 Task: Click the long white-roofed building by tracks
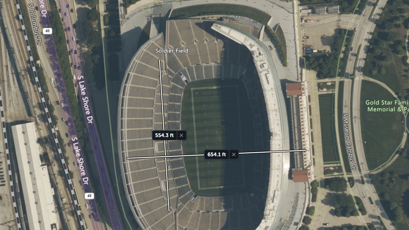tap(35, 176)
